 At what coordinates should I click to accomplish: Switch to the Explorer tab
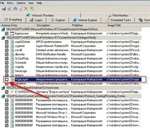click(58, 20)
